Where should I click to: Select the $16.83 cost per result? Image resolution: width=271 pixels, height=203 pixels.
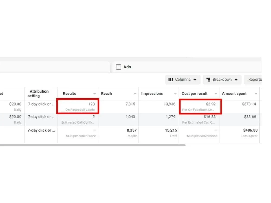(x=210, y=117)
